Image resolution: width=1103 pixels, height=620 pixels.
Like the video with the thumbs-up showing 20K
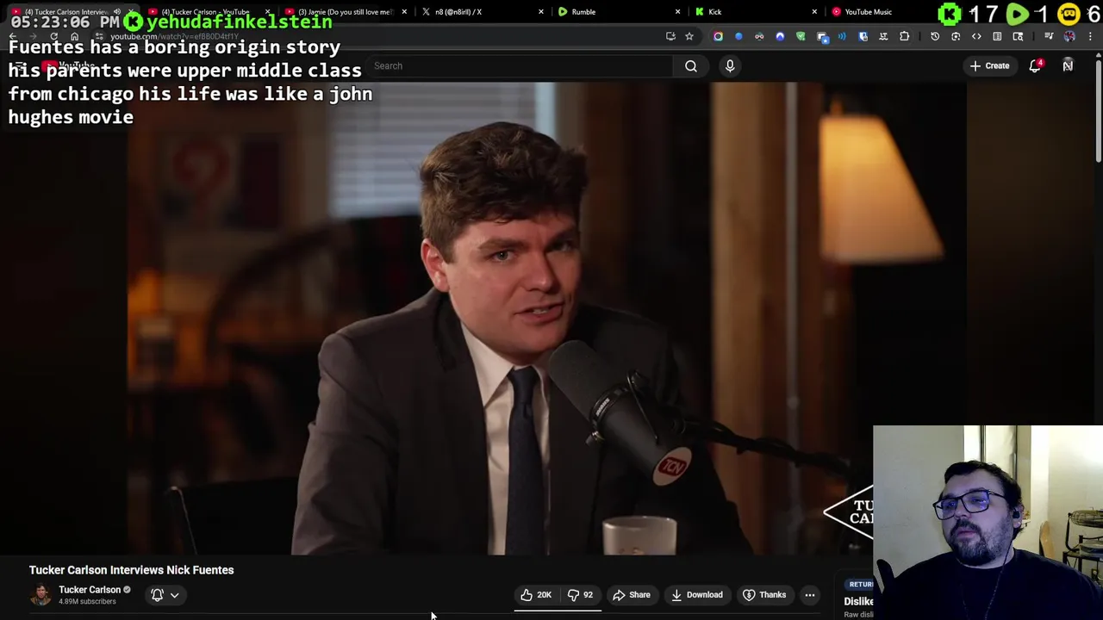(x=536, y=595)
